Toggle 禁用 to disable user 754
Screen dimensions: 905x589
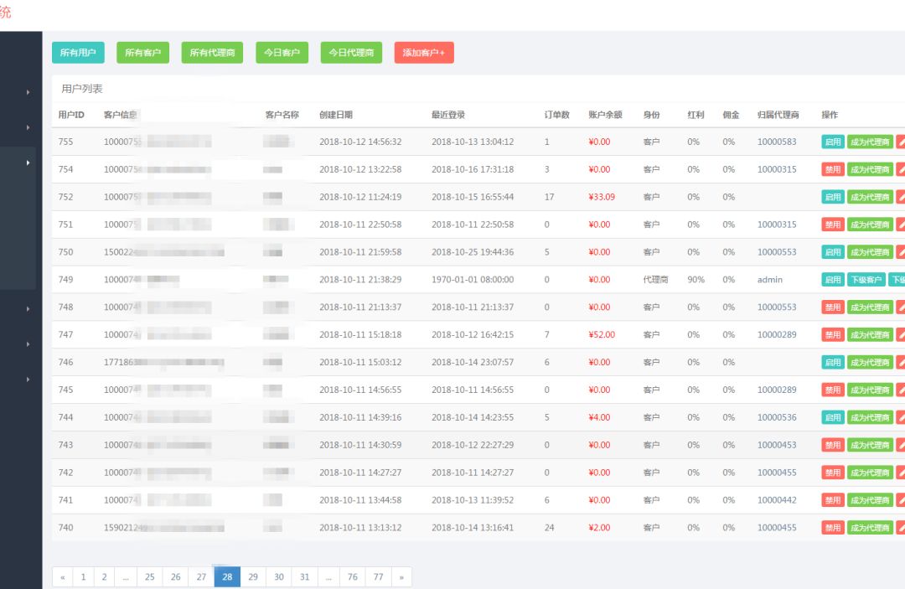pos(832,169)
